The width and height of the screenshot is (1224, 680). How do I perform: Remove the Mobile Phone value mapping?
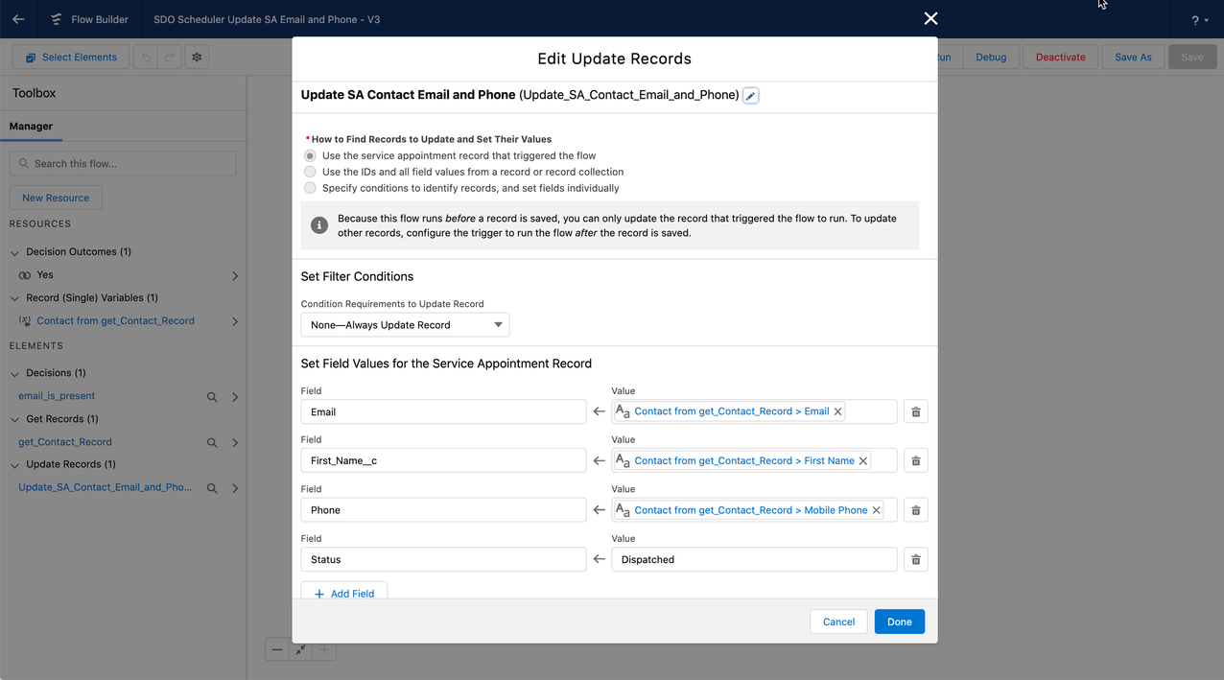point(876,509)
